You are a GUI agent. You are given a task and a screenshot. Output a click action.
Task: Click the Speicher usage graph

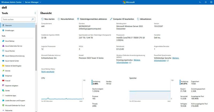point(150,90)
